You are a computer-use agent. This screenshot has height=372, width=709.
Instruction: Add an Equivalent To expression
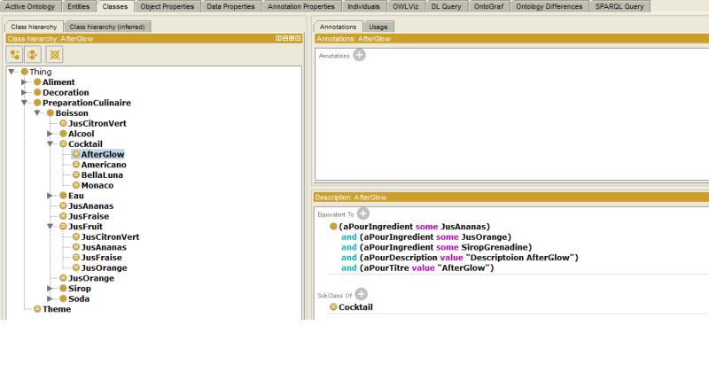coord(363,213)
